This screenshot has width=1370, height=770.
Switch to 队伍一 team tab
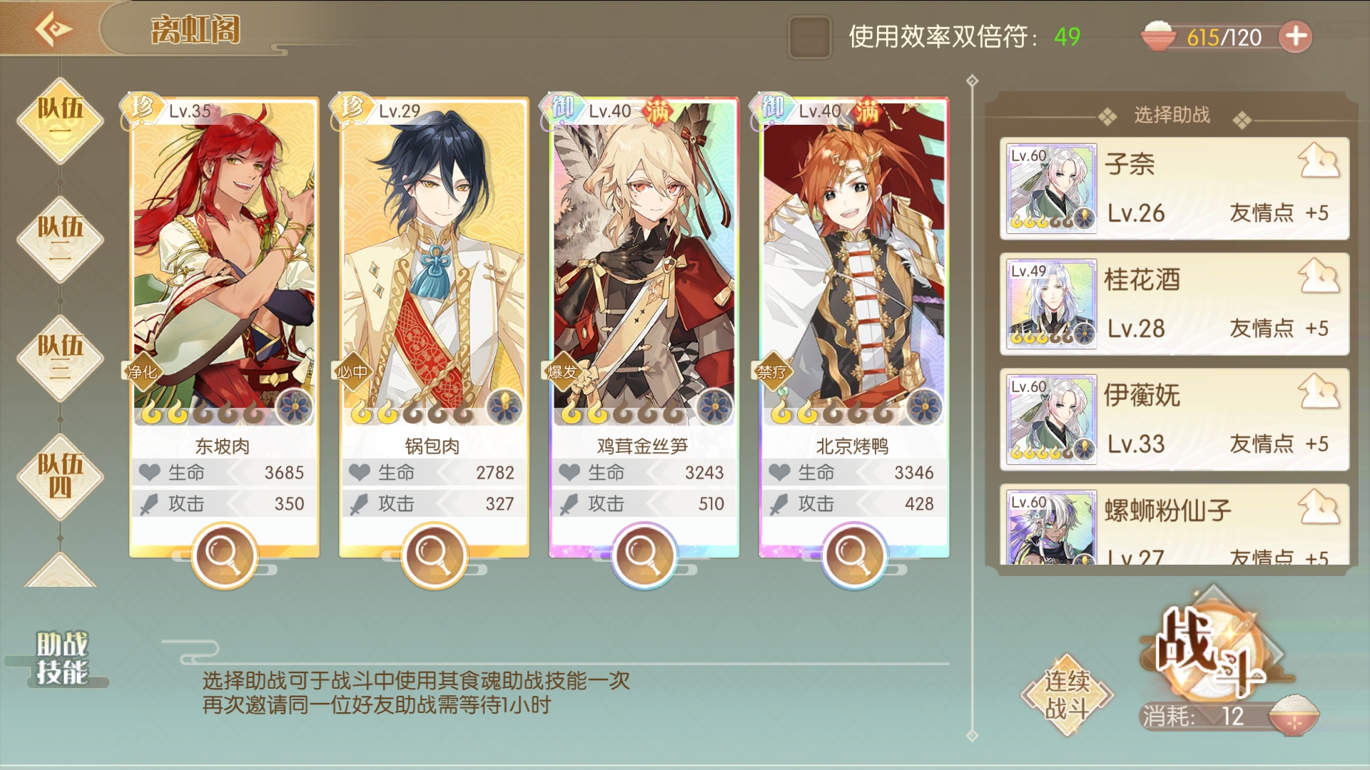point(60,120)
